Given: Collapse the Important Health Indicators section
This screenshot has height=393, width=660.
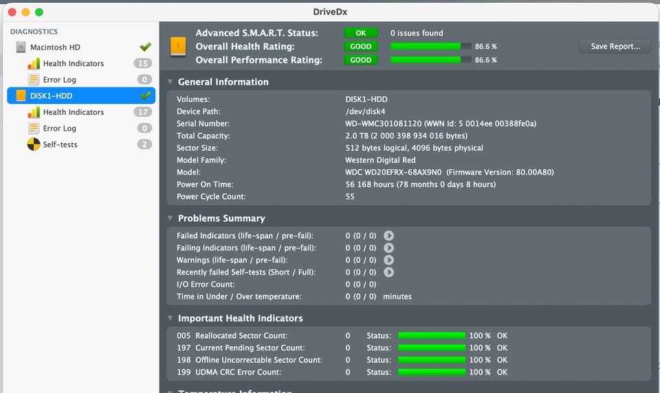Looking at the screenshot, I should [x=170, y=318].
